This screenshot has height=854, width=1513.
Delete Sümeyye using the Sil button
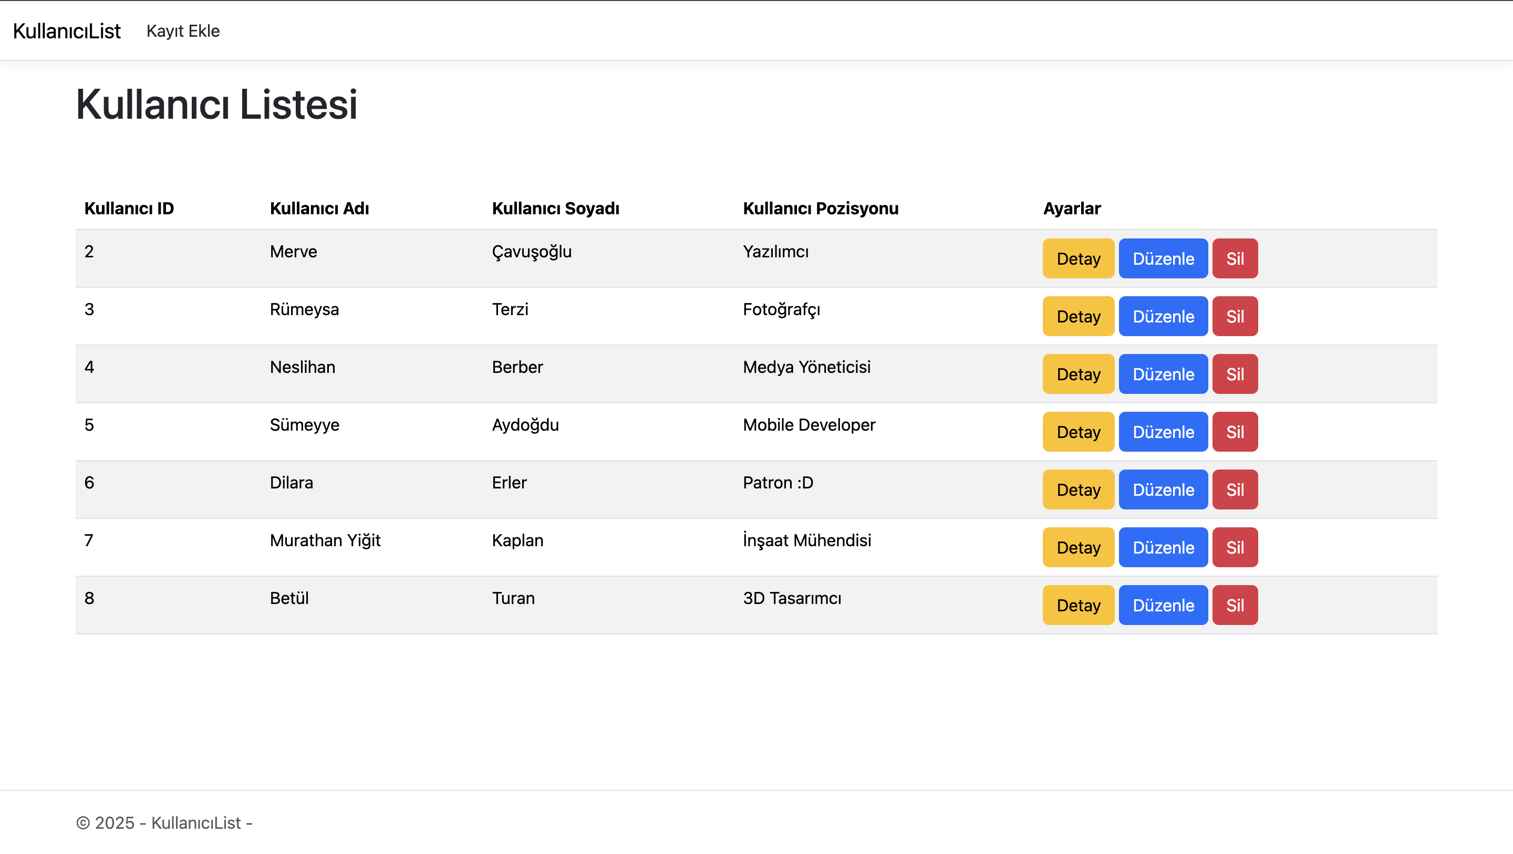(1235, 432)
